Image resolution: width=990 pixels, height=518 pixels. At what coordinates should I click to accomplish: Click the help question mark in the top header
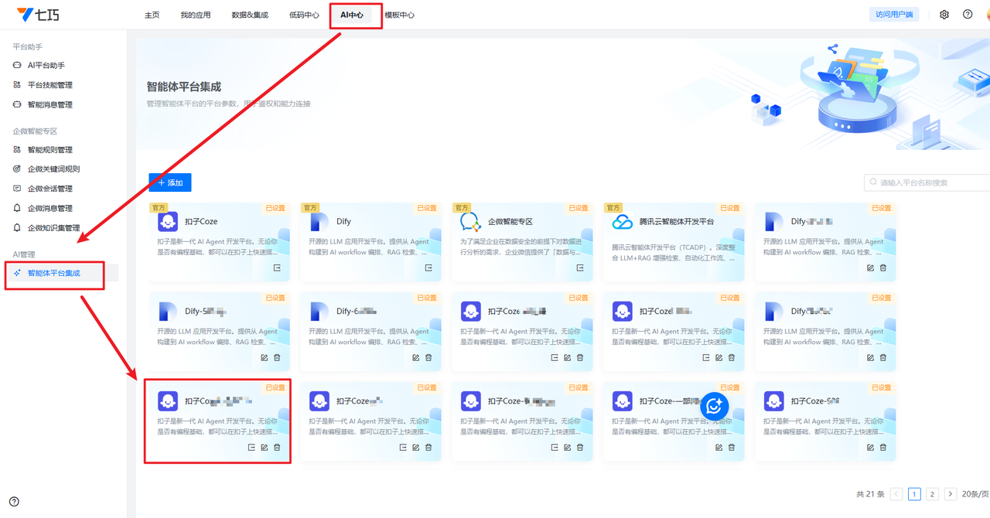(968, 15)
